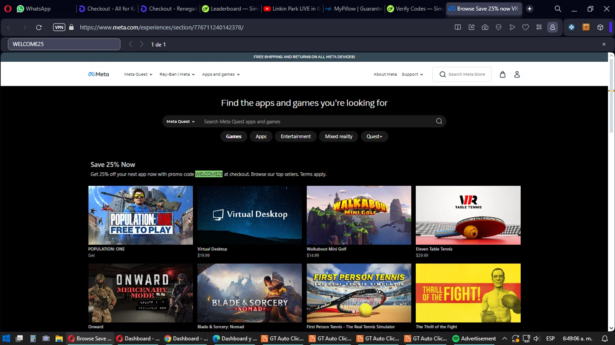
Task: Click the send-to-flow arrow icon
Action: pos(512,27)
